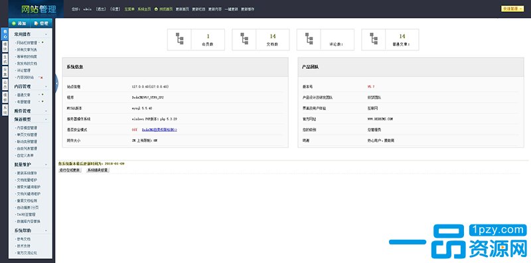Select the 模块 vertical tab

click(5, 46)
